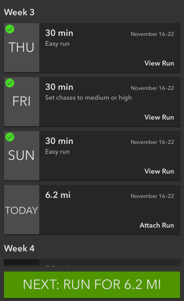The height and width of the screenshot is (301, 184).
Task: Click the green checkmark on Thursday's run
Action: coord(10,29)
